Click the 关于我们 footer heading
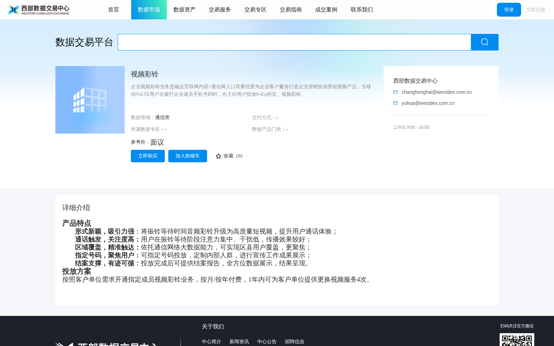The image size is (554, 346). 213,327
